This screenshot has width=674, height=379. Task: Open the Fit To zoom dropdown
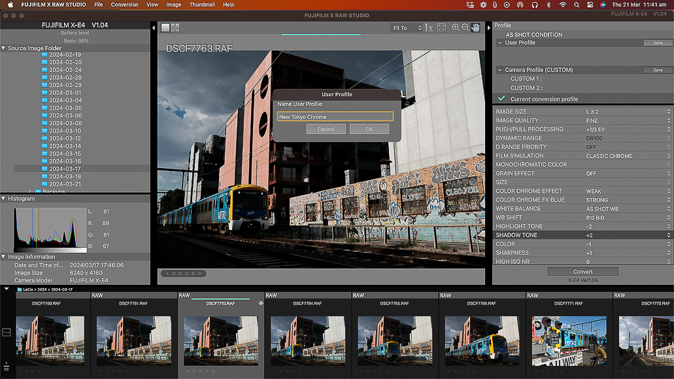click(407, 28)
